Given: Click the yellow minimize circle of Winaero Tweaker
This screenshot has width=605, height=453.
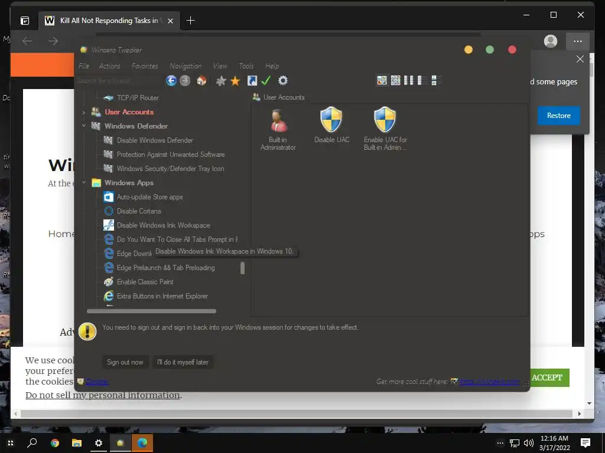Looking at the screenshot, I should point(469,50).
